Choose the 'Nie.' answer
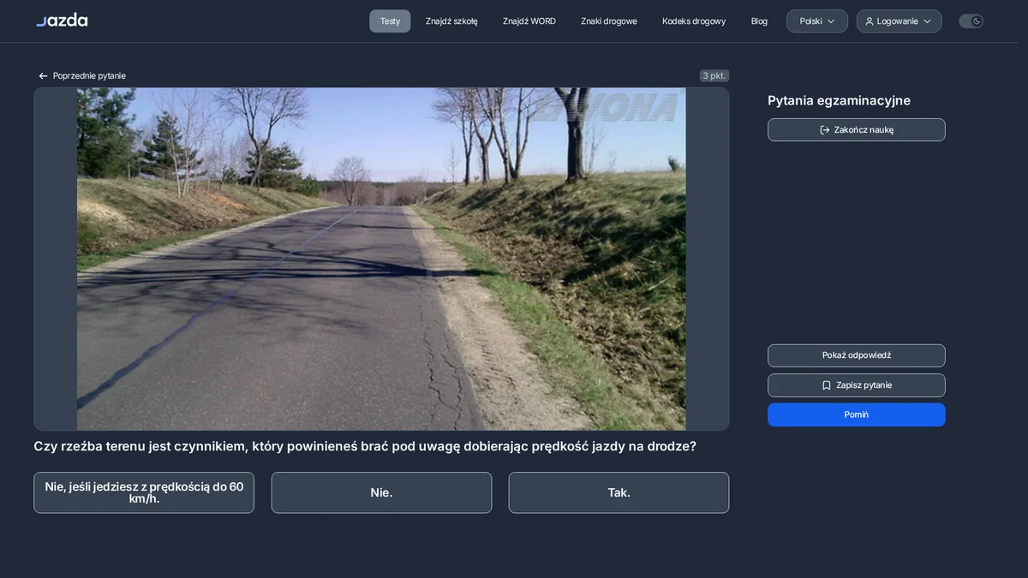 381,492
